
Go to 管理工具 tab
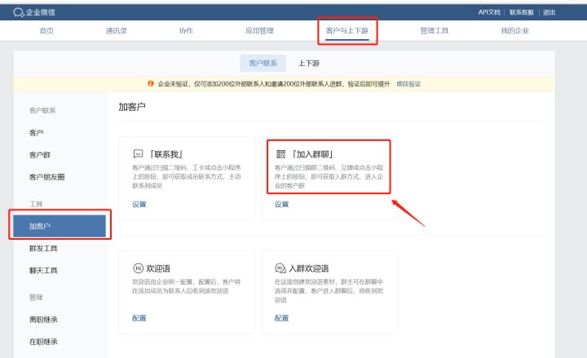pos(434,31)
